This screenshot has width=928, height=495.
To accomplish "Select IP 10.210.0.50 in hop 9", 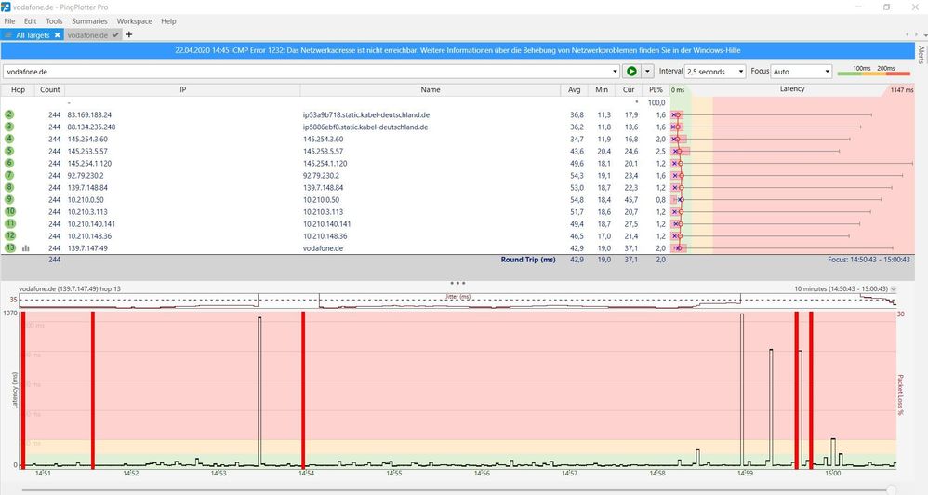I will pyautogui.click(x=86, y=199).
